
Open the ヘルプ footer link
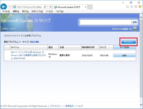pyautogui.click(x=80, y=106)
